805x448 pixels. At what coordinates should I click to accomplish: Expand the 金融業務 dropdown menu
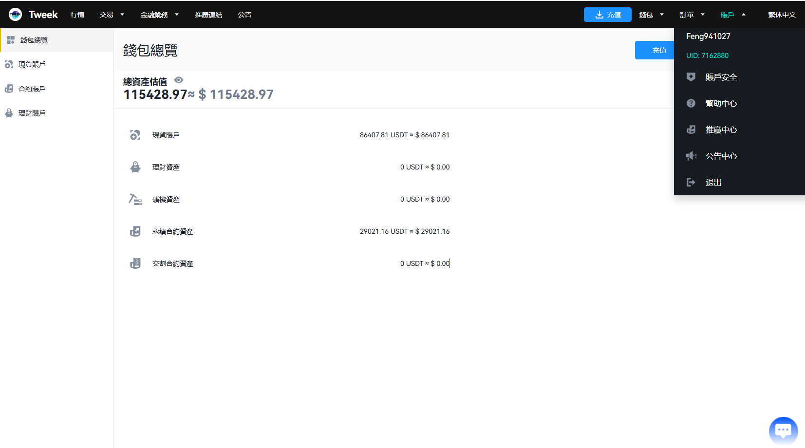coord(159,15)
